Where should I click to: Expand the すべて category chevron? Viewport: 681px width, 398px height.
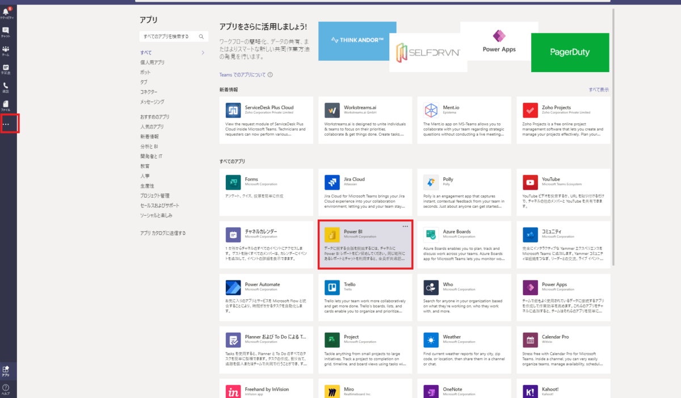pyautogui.click(x=203, y=53)
